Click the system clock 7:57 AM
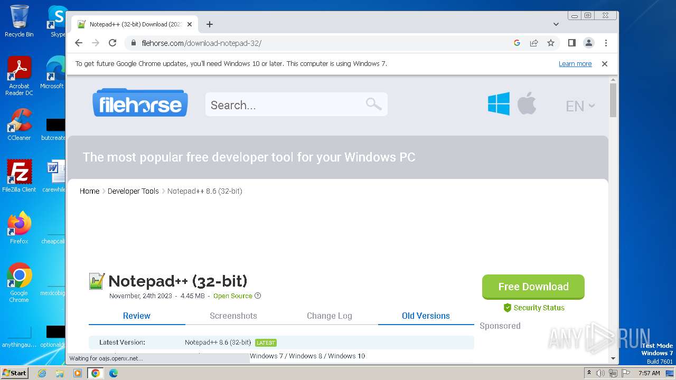 pyautogui.click(x=649, y=373)
